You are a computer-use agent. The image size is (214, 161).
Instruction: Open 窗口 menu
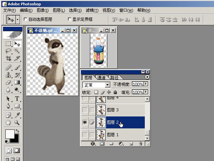(126, 10)
